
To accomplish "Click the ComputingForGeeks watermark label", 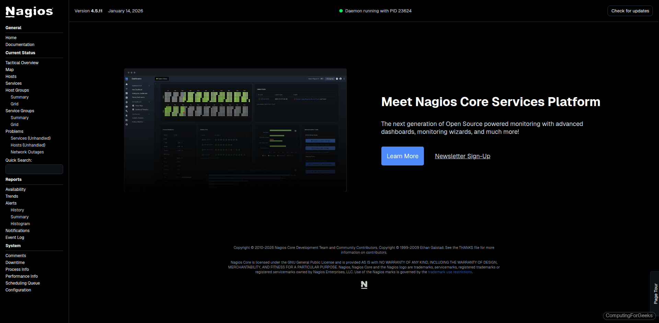I will click(629, 315).
